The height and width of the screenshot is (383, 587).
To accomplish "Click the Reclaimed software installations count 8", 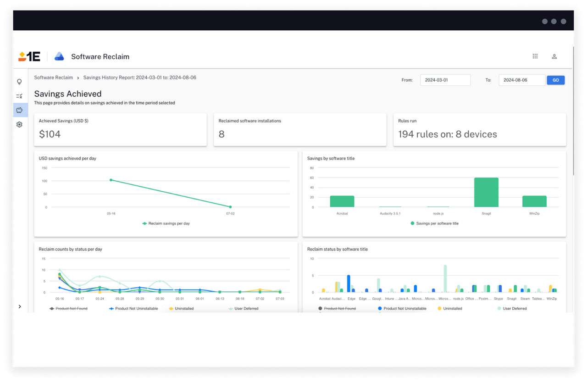I will [222, 134].
